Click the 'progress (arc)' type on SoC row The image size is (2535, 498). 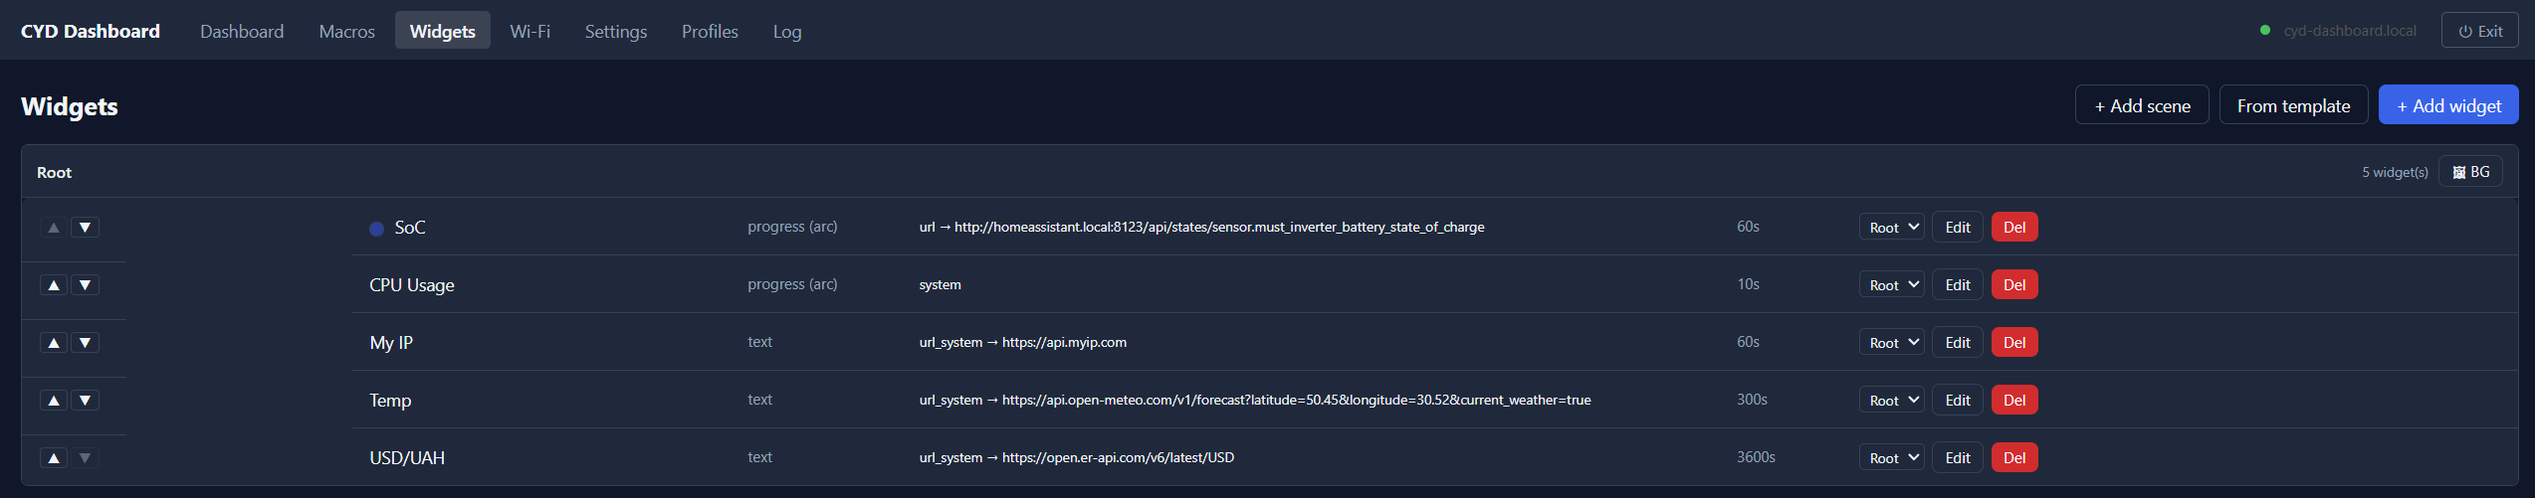(x=792, y=227)
